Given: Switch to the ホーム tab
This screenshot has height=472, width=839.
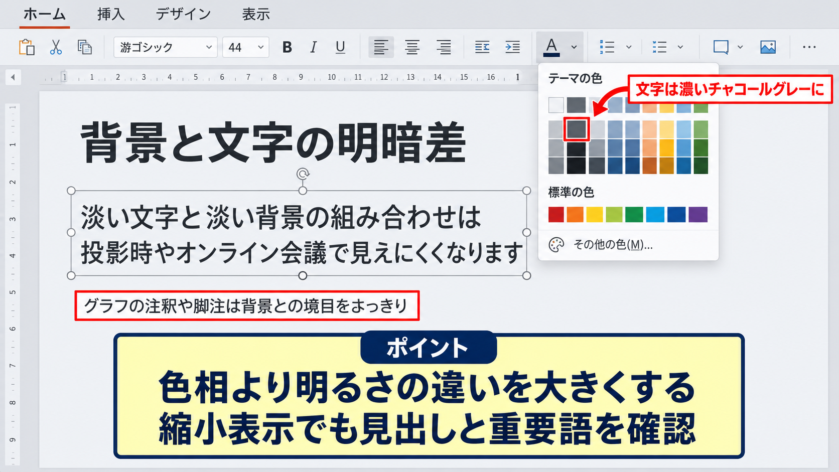Looking at the screenshot, I should pos(45,14).
